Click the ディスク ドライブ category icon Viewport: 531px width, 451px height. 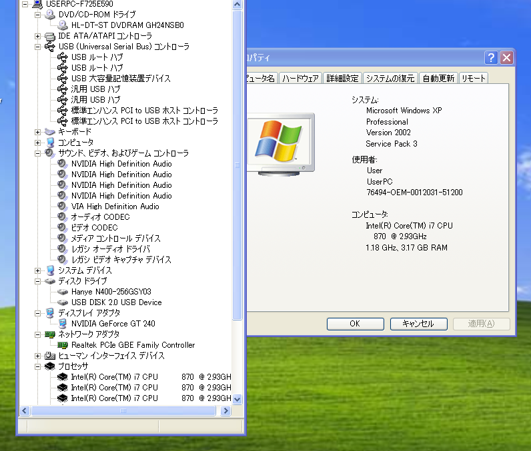pos(50,281)
